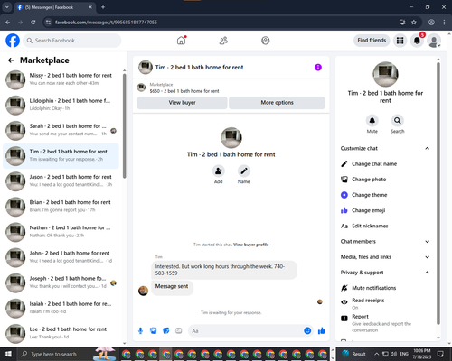Open the Brian conversation
The image size is (452, 361).
(61, 207)
